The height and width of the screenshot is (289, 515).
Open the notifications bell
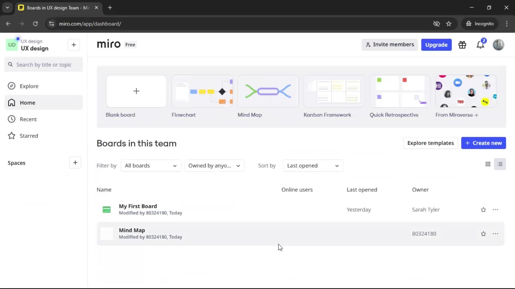click(480, 45)
